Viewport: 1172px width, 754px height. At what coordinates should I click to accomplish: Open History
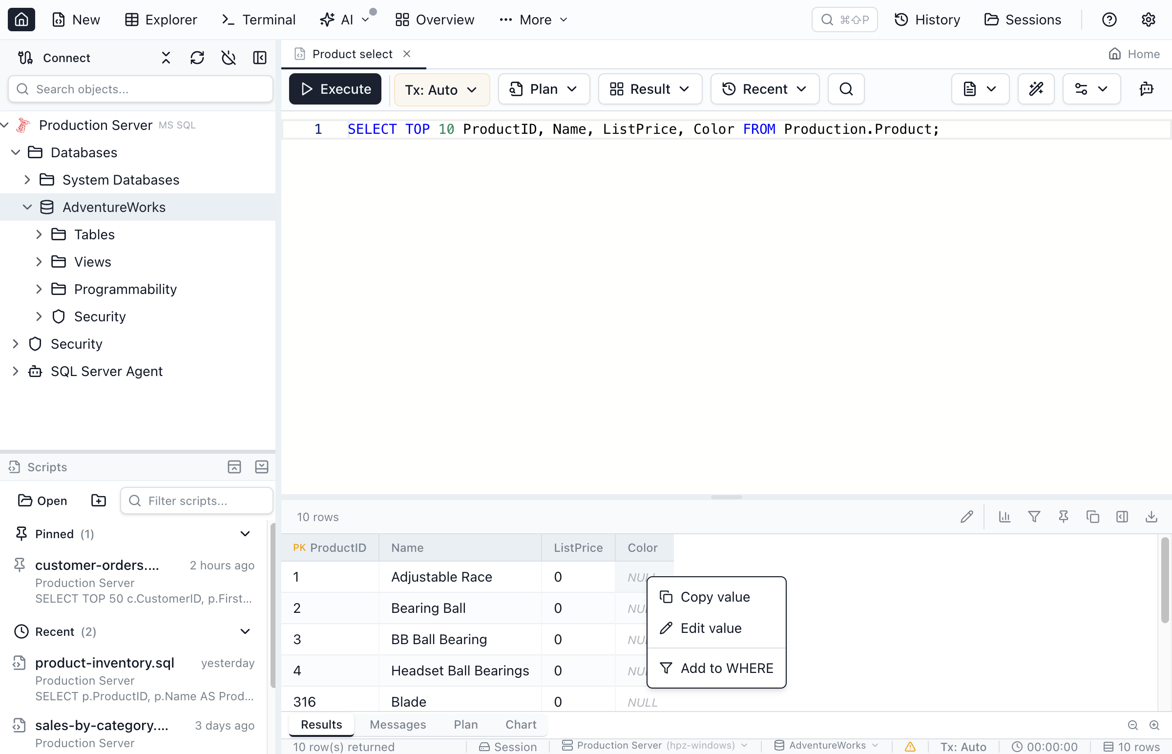coord(927,20)
